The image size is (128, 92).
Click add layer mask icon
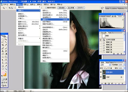pyautogui.click(x=109, y=84)
